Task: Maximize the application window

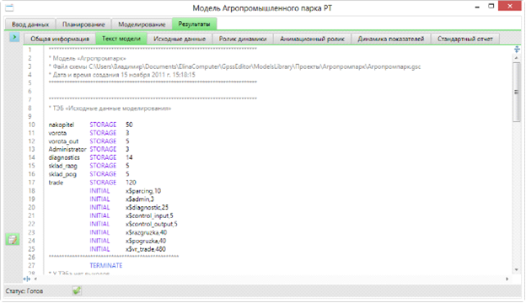Action: click(x=491, y=7)
